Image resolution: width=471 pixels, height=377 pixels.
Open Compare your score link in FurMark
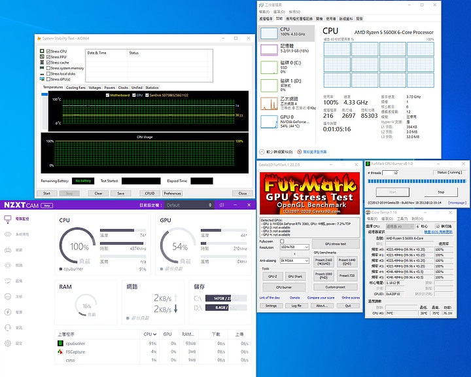pyautogui.click(x=321, y=298)
